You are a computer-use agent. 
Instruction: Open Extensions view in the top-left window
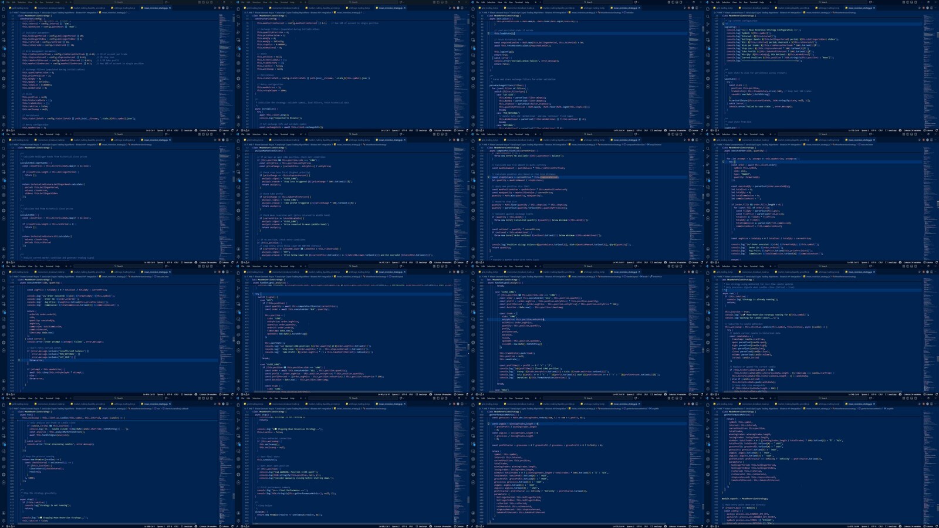click(4, 48)
